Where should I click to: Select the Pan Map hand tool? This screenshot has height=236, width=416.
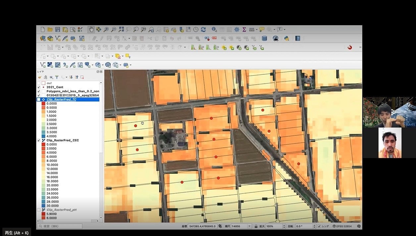point(91,30)
